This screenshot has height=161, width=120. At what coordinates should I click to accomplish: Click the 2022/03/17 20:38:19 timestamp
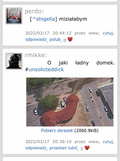coord(48,142)
